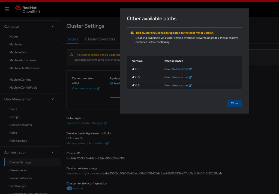Open MachineConfigs in the sidebar
Image resolution: width=279 pixels, height=194 pixels.
pyautogui.click(x=20, y=80)
